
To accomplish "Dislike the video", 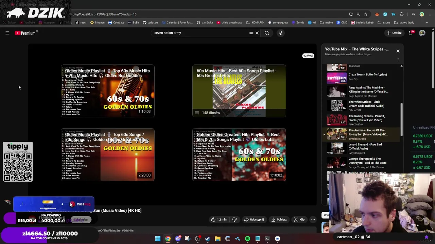I will pyautogui.click(x=234, y=220).
